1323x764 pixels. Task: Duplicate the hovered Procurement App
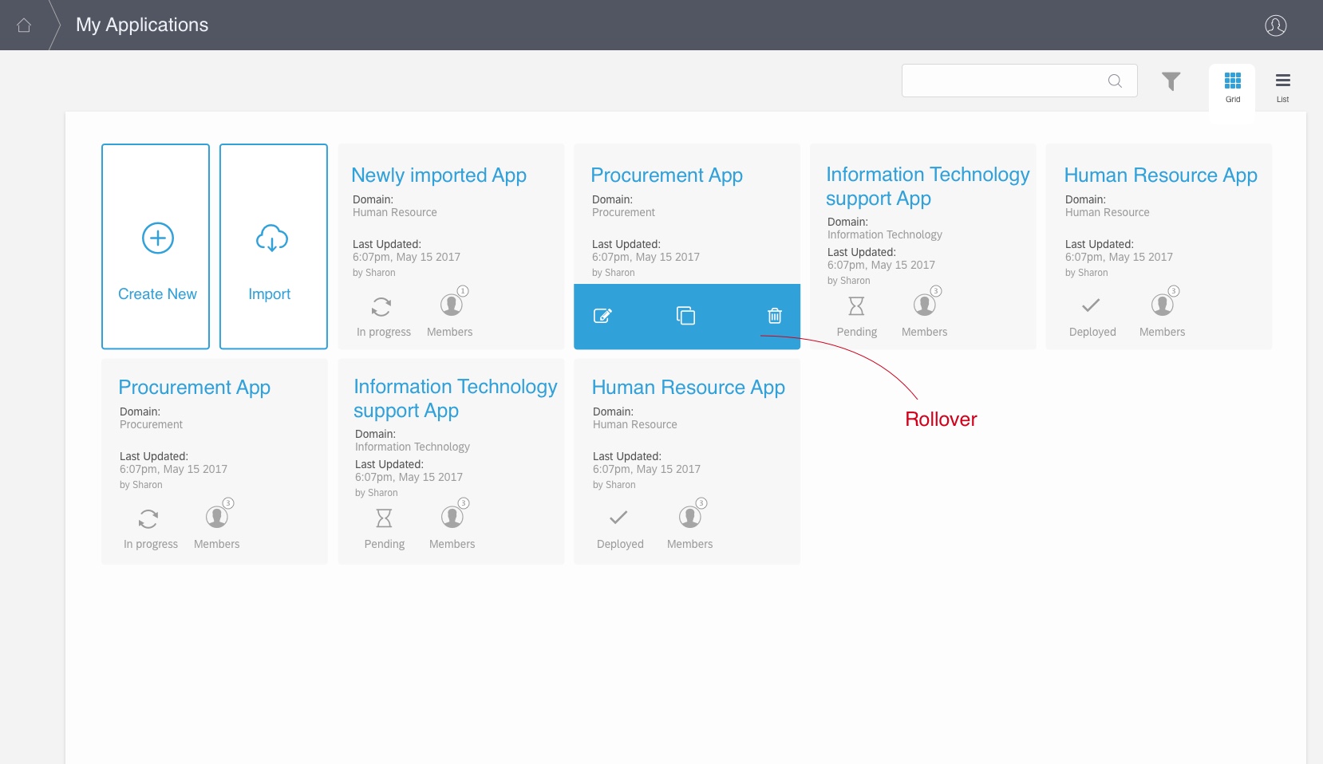click(x=685, y=316)
